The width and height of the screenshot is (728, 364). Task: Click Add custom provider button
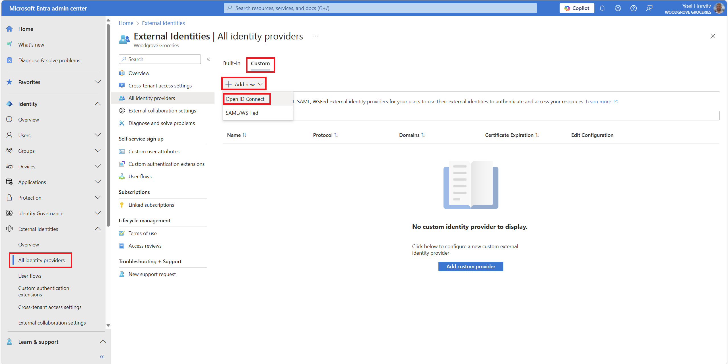471,266
